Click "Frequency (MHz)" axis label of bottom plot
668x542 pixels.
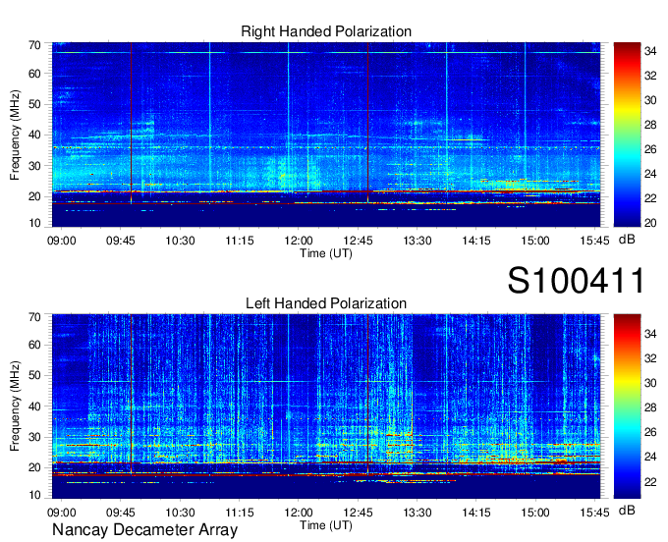pyautogui.click(x=15, y=406)
